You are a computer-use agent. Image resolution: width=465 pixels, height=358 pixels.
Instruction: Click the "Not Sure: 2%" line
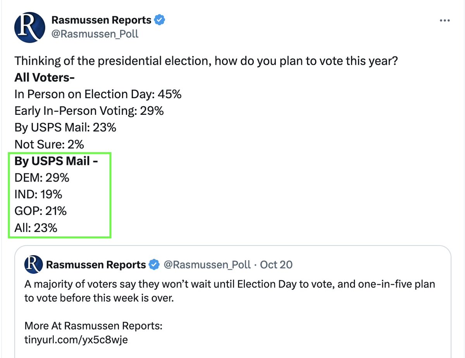coord(49,144)
